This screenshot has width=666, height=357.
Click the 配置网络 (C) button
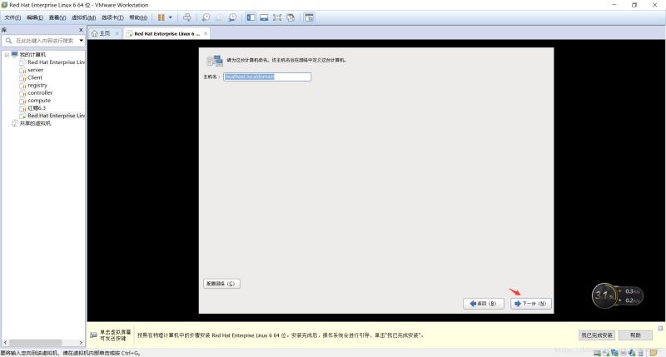point(221,283)
